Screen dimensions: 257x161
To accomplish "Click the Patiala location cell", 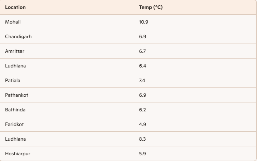I will point(66,80).
